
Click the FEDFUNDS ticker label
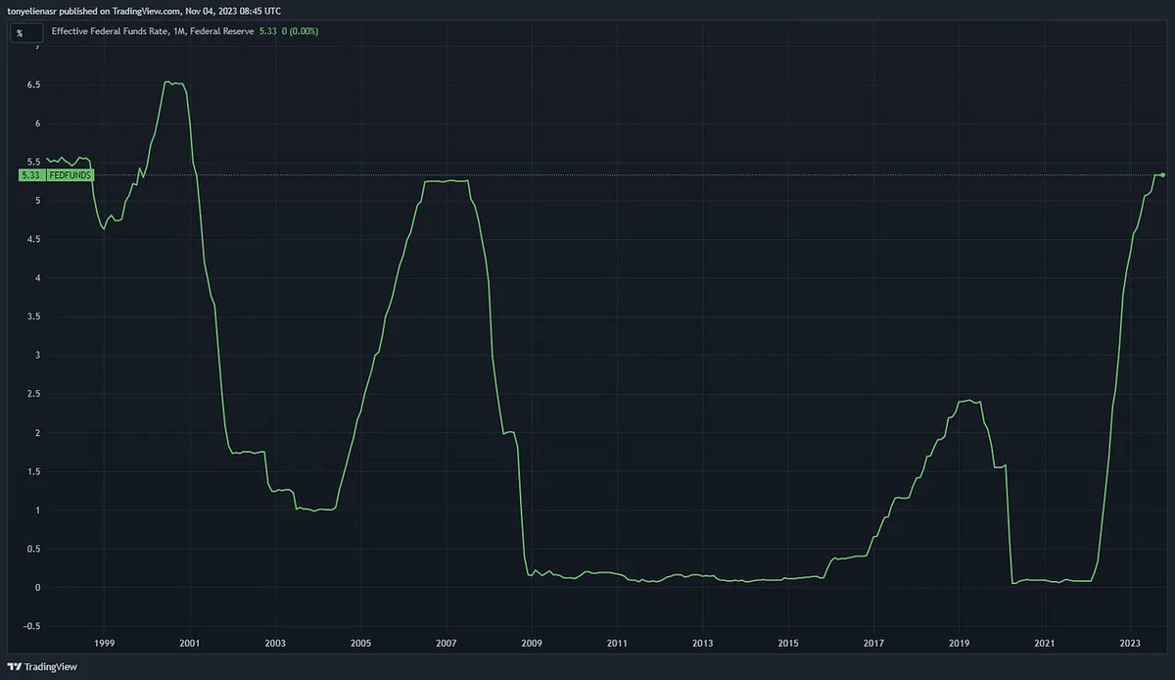[x=69, y=174]
